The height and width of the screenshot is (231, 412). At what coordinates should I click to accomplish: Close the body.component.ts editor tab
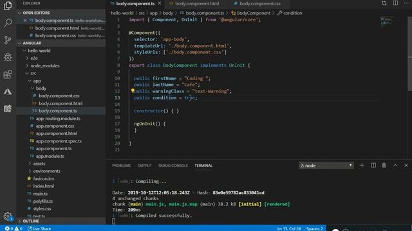tap(160, 3)
